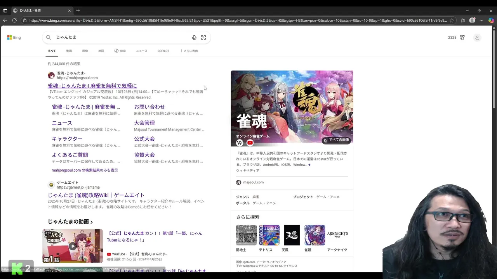Image resolution: width=497 pixels, height=279 pixels.
Task: Click the ゲームエイト site favicon
Action: pos(51,185)
